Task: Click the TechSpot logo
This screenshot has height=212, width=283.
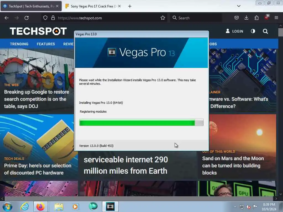Action: 38,31
